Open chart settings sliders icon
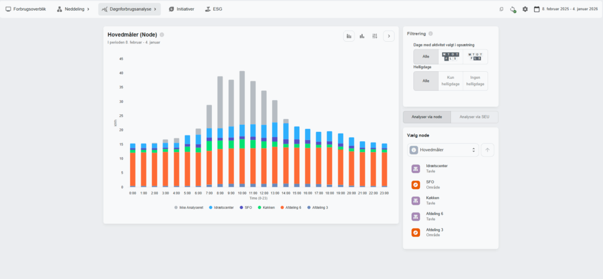 point(375,36)
